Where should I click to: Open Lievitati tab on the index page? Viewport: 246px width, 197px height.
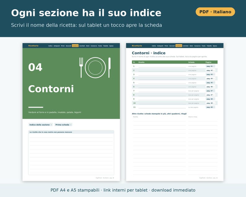(186, 46)
